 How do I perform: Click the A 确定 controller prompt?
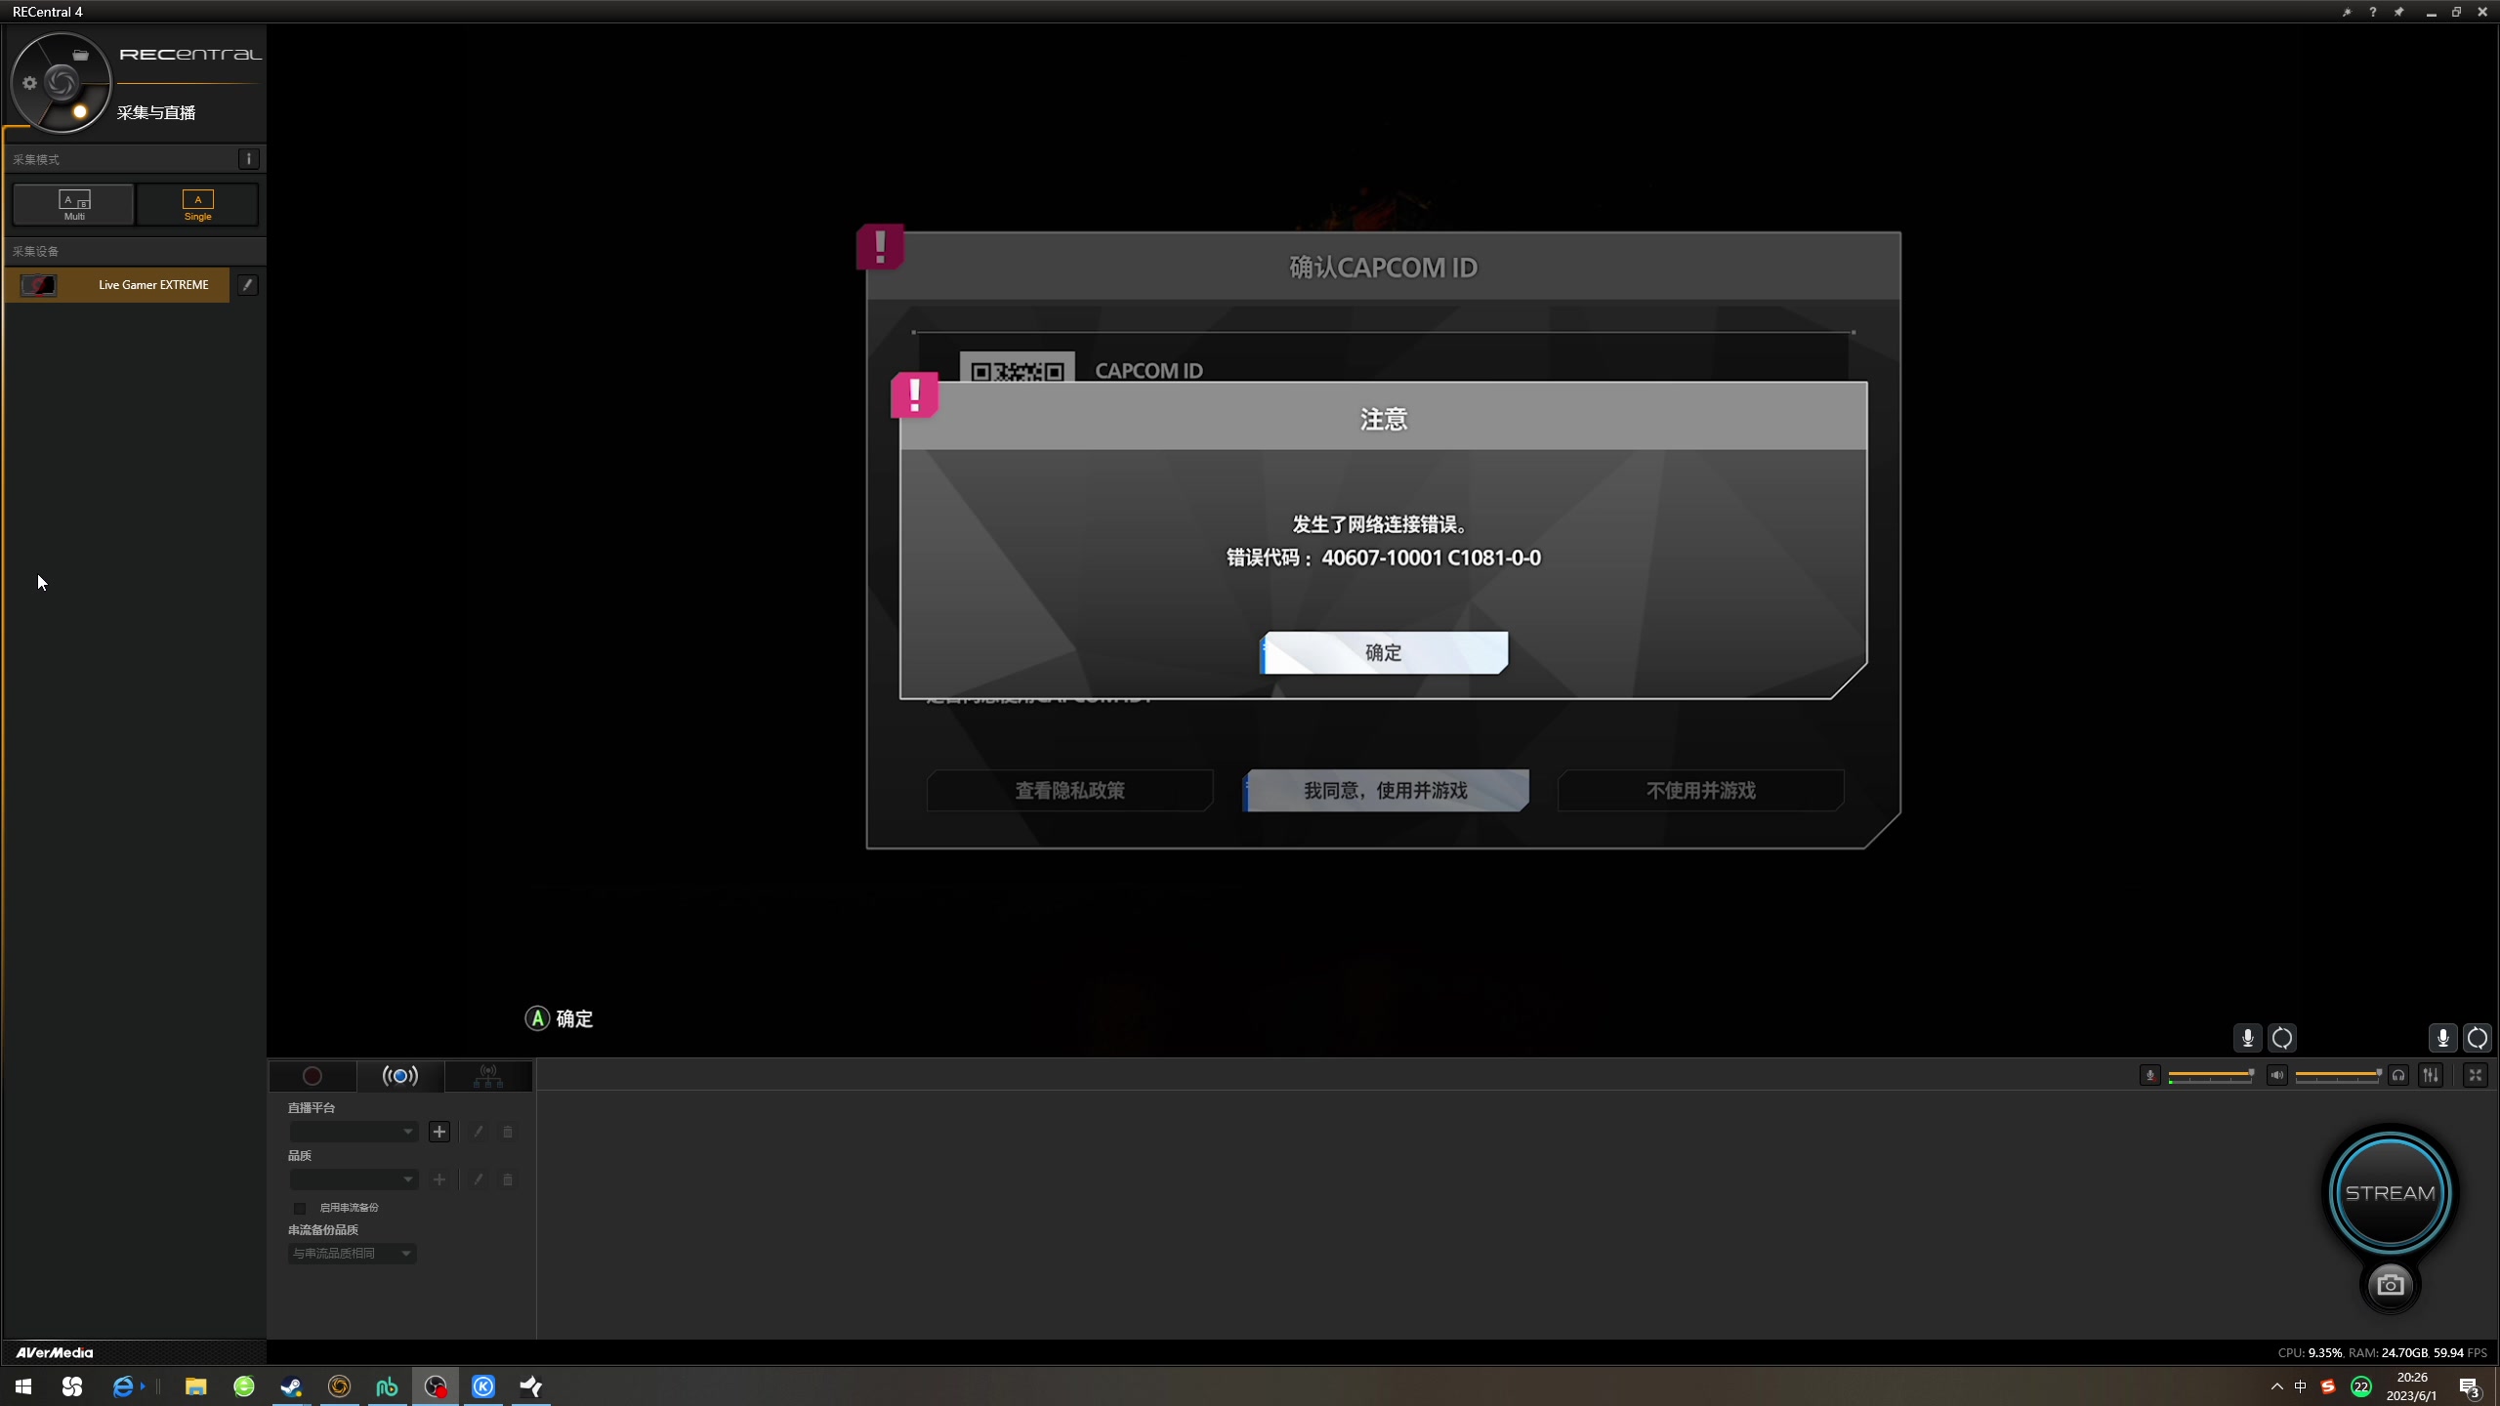560,1018
